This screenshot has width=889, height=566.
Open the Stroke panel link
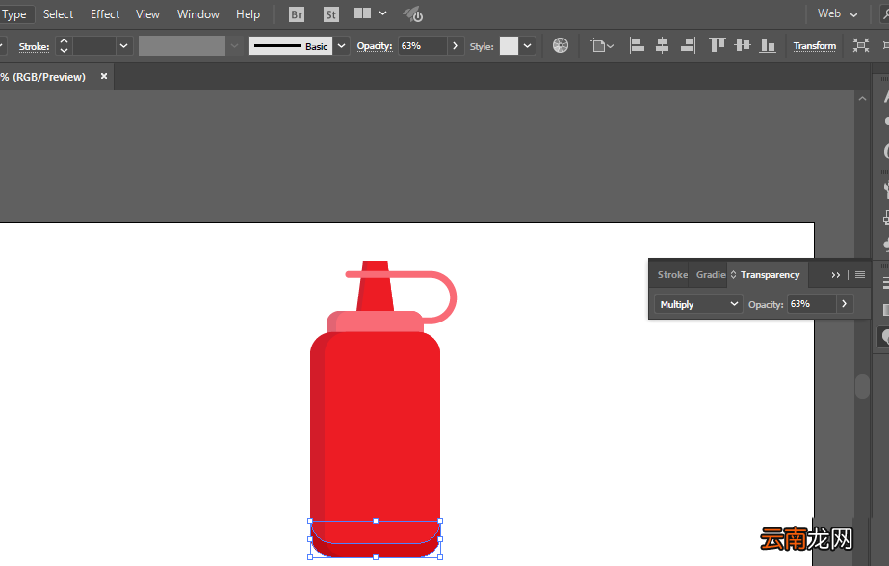tap(34, 46)
